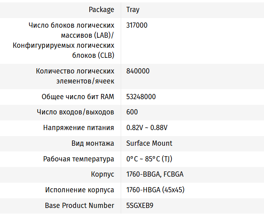264x218 pixels.
Task: Select the "Вид монтажа" label
Action: [x=93, y=143]
